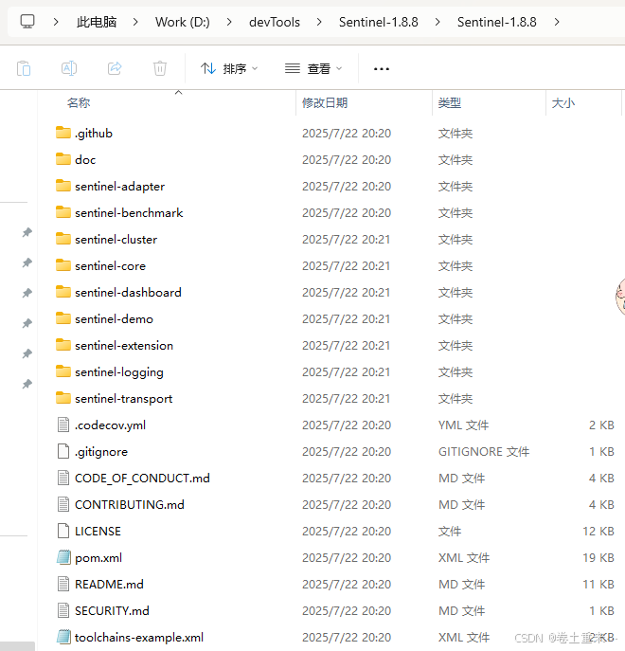Select the sentinel-dashboard folder icon

[x=63, y=292]
